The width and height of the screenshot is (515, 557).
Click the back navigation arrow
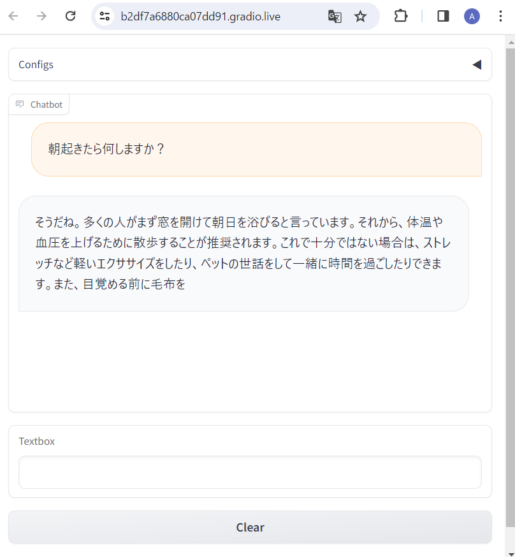click(13, 16)
